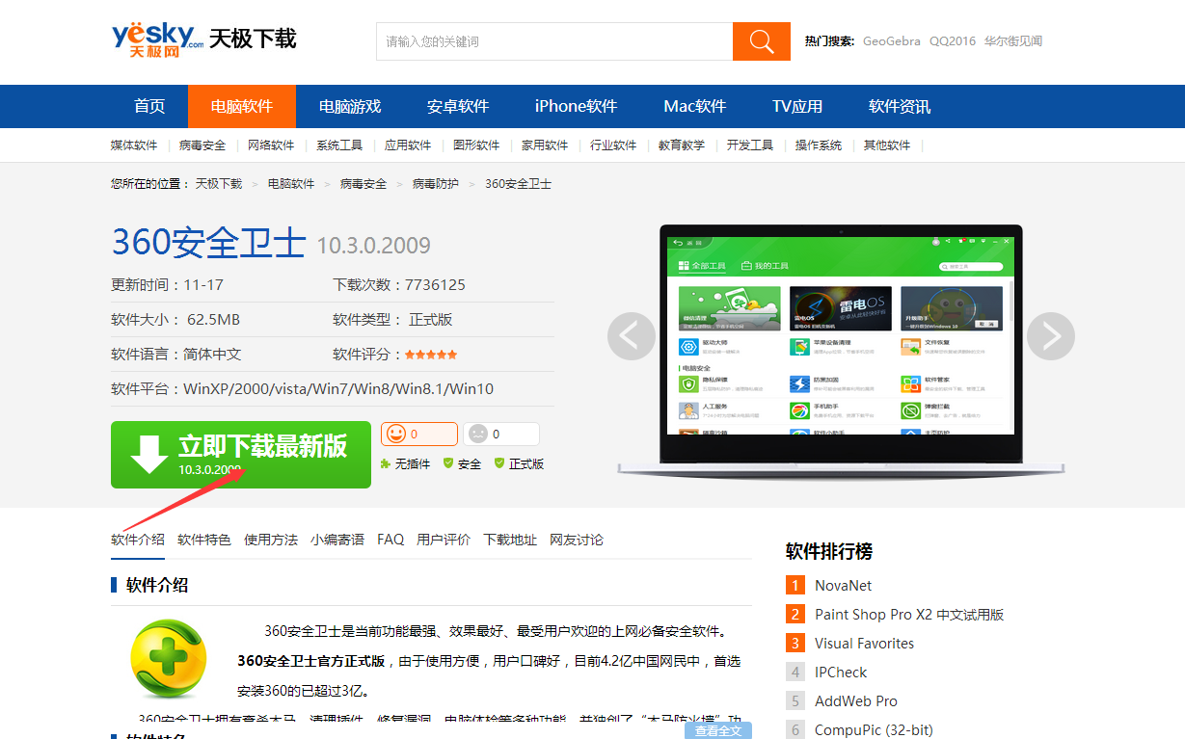Open the 图形软件 subcategory

coord(476,145)
